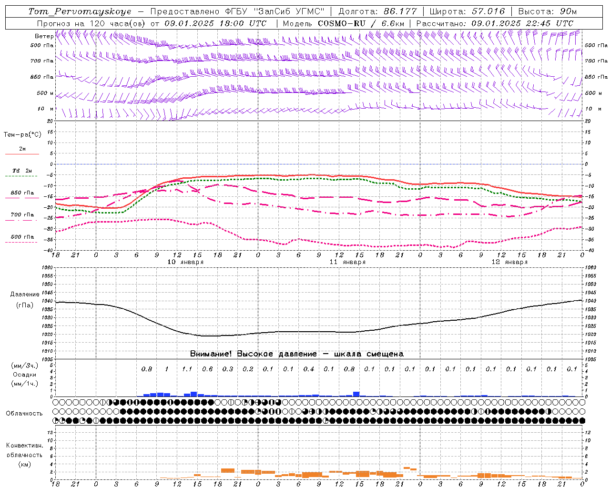Select the 0.6 precipitation value
The height and width of the screenshot is (488, 610).
click(x=207, y=369)
